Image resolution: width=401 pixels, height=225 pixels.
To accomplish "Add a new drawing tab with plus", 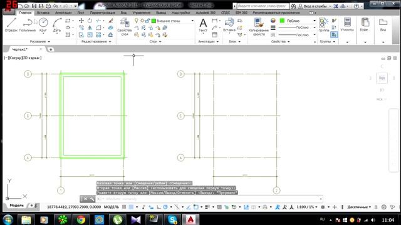I will [51, 49].
